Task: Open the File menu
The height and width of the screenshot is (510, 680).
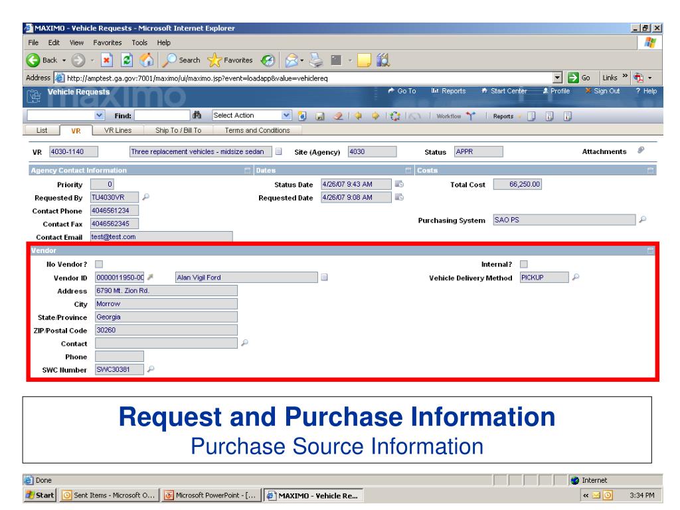Action: (x=33, y=42)
